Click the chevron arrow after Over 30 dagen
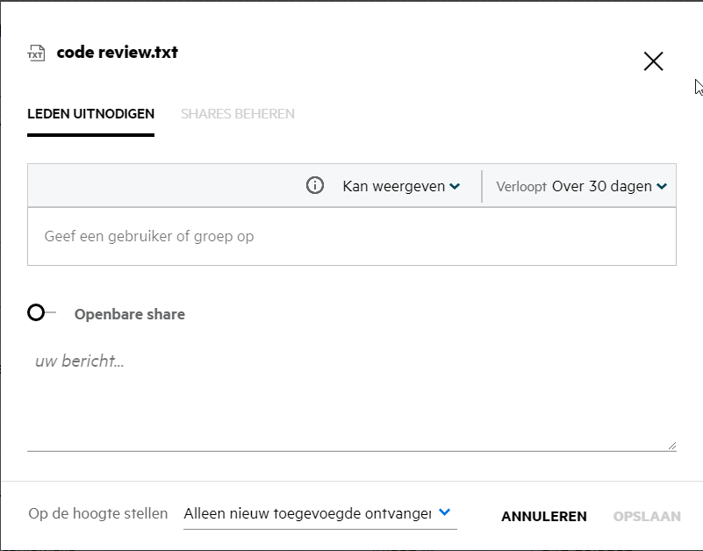This screenshot has width=703, height=551. coord(662,187)
